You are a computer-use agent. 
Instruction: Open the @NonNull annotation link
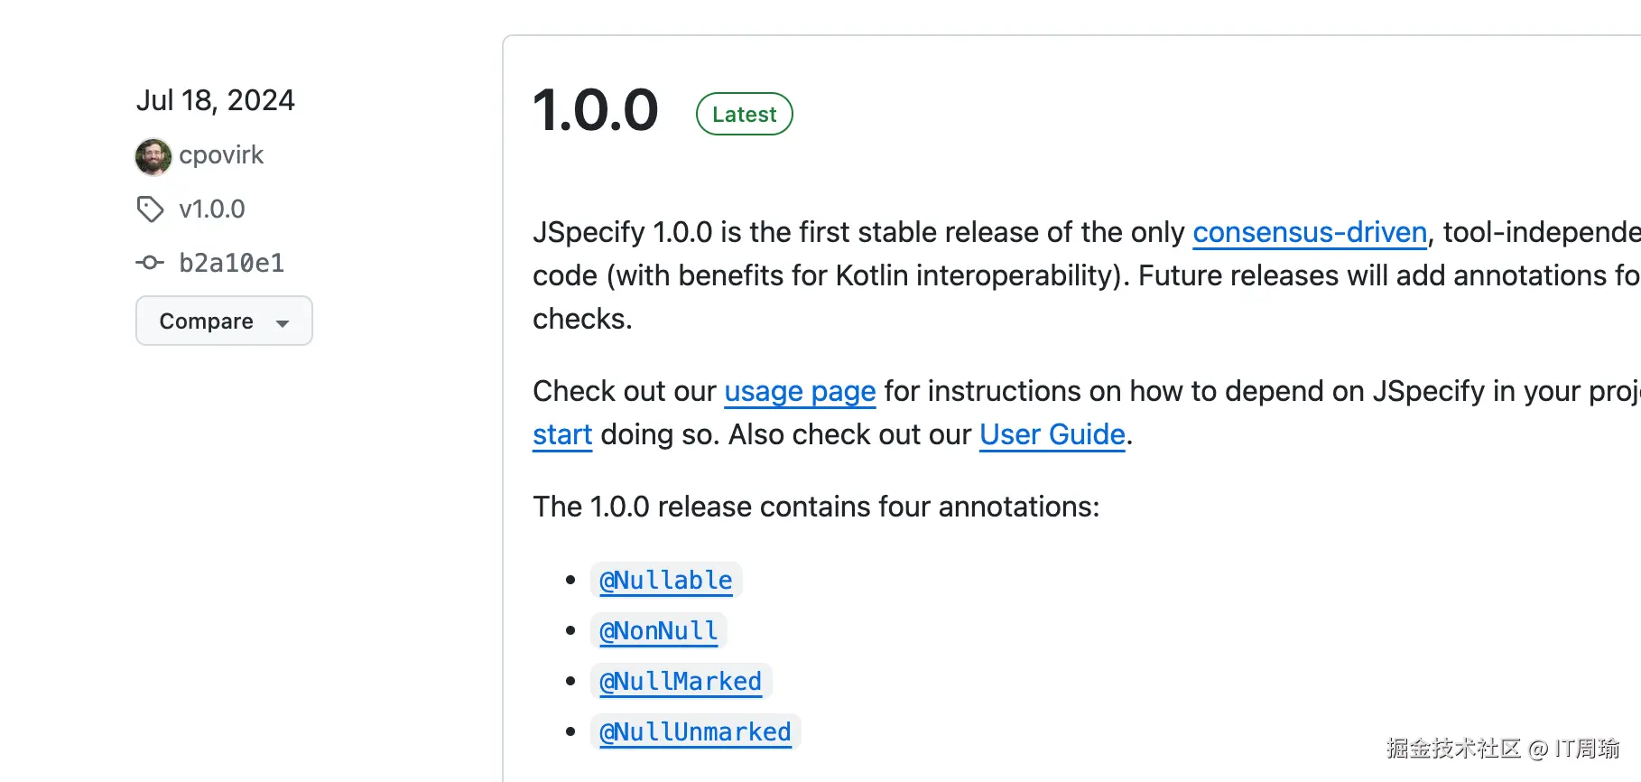point(659,631)
